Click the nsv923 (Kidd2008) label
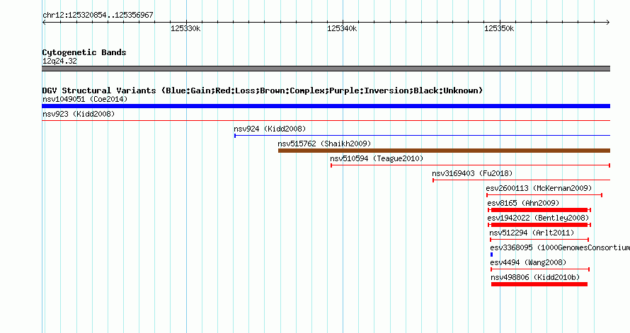Screen dimensions: 630x333 [x=79, y=114]
